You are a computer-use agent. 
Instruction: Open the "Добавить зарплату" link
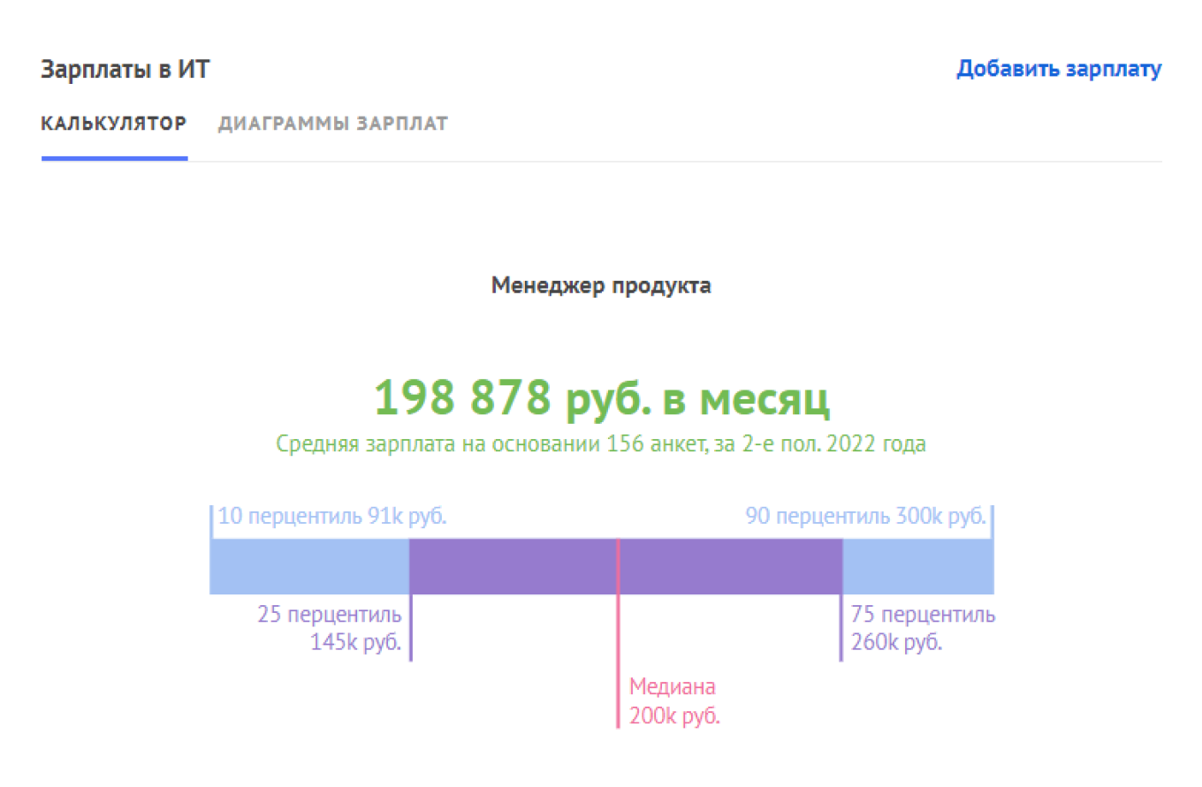click(x=1058, y=69)
